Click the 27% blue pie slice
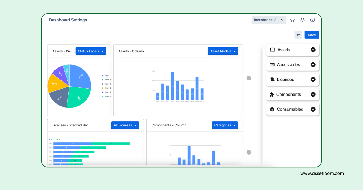The height and width of the screenshot is (190, 363). point(80,77)
